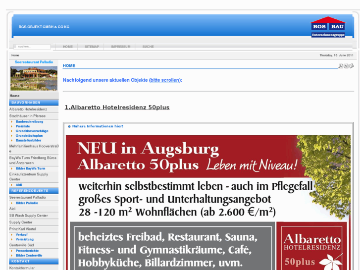Screen dimensions: 360x270
Task: Open Nähere Informationen hier! link
Action: point(98,126)
